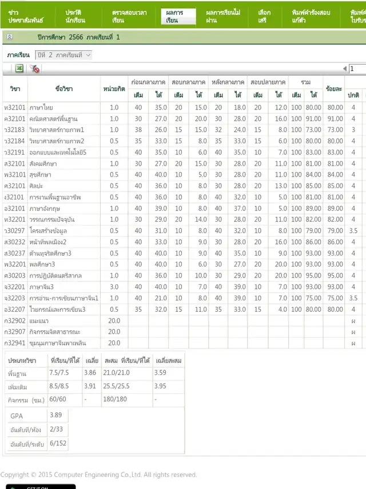Sort by the วิชา column header

coord(15,89)
